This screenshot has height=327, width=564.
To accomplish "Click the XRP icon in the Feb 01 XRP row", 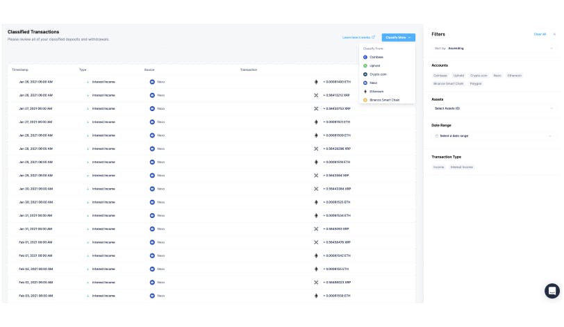I will click(x=316, y=242).
